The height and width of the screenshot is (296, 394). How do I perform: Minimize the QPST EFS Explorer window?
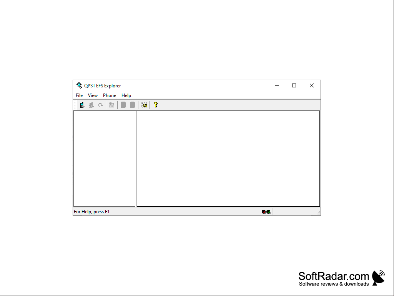coord(277,85)
